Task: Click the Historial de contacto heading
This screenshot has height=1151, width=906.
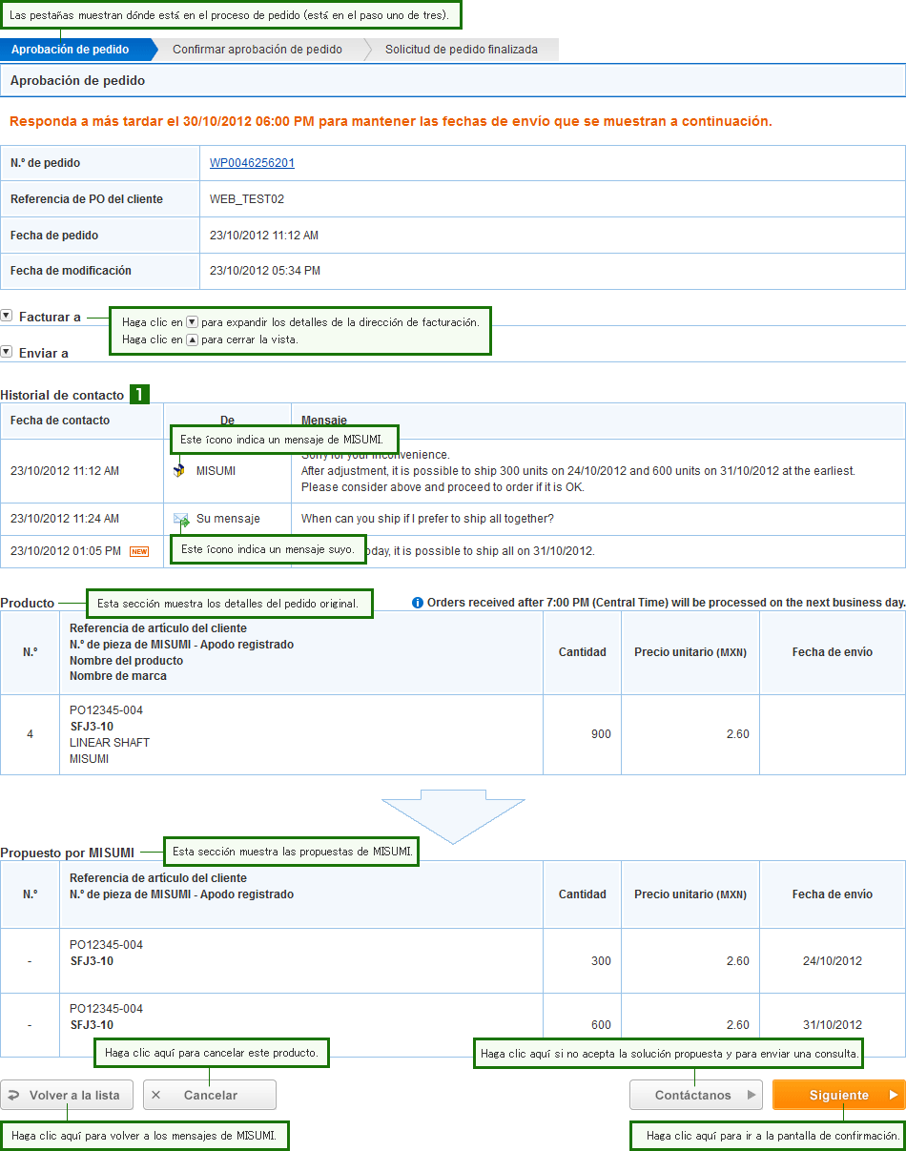Action: [62, 395]
